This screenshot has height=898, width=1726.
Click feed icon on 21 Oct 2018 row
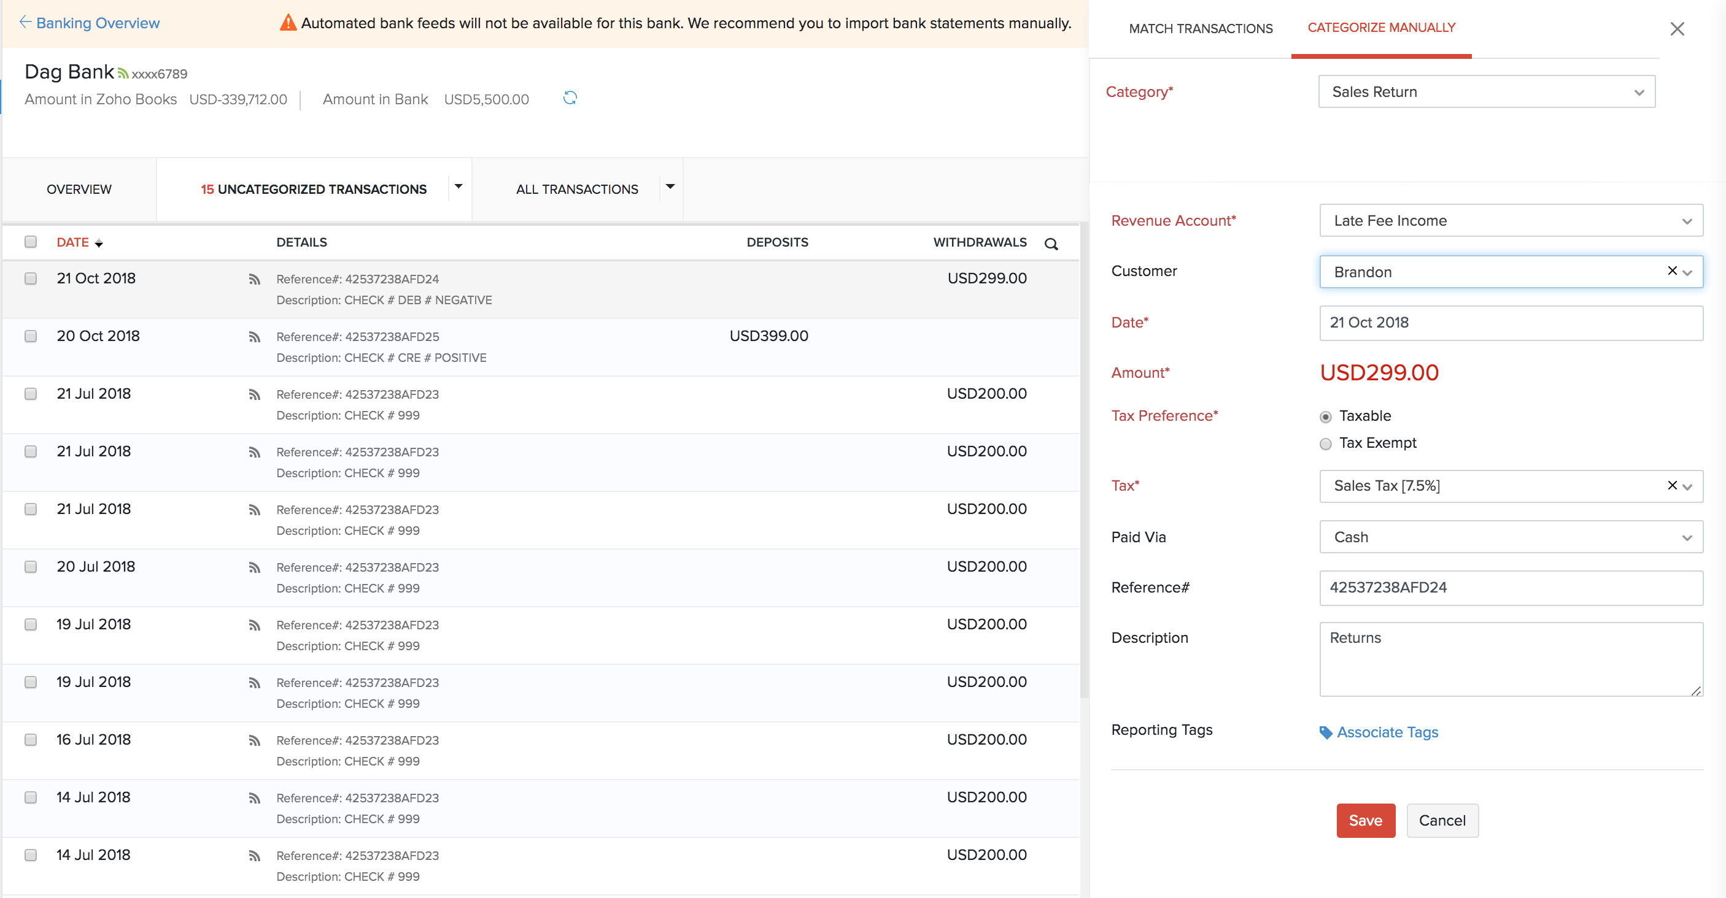click(x=254, y=279)
